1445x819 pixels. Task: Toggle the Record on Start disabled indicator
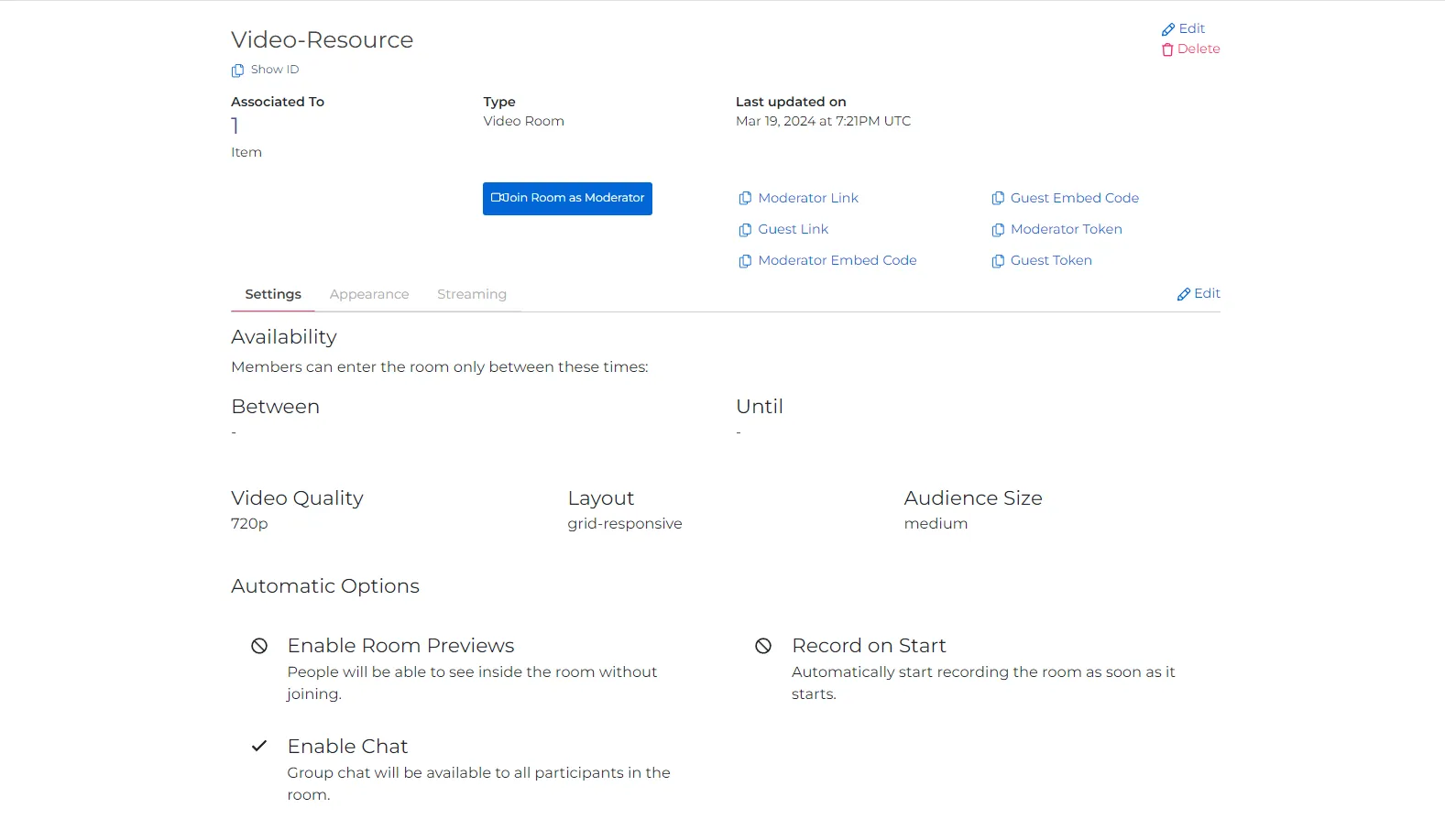[763, 646]
